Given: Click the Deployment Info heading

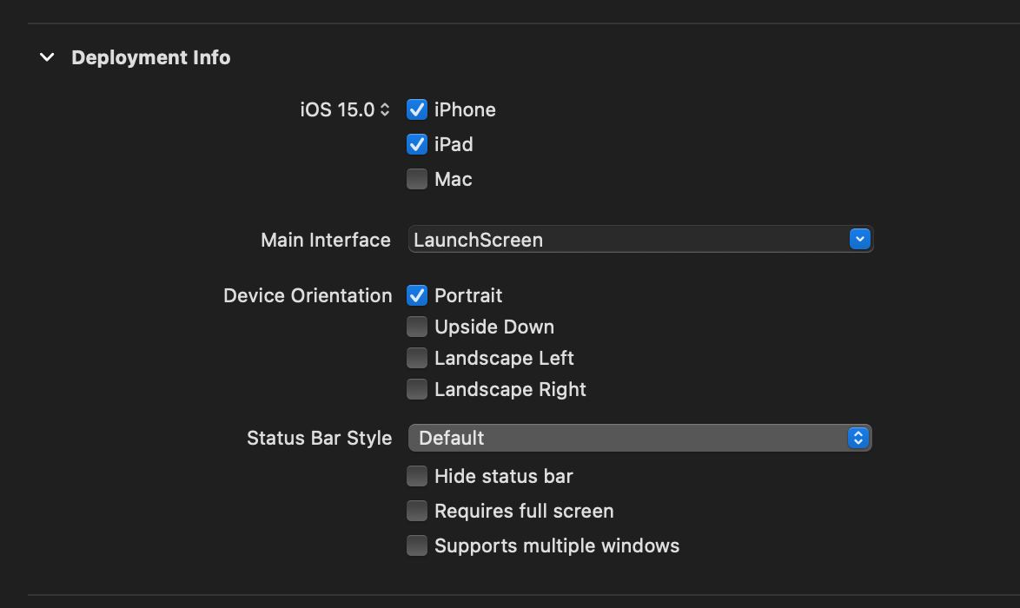Looking at the screenshot, I should click(x=151, y=57).
